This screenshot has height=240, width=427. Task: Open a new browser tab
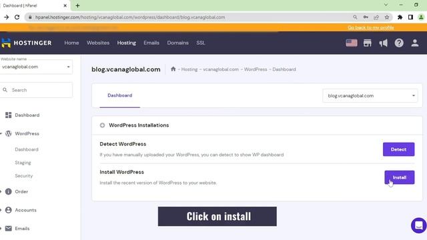point(77,5)
